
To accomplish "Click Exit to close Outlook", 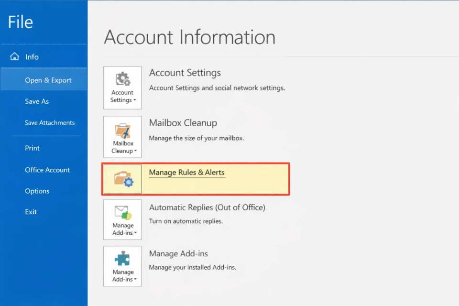I will (x=31, y=212).
